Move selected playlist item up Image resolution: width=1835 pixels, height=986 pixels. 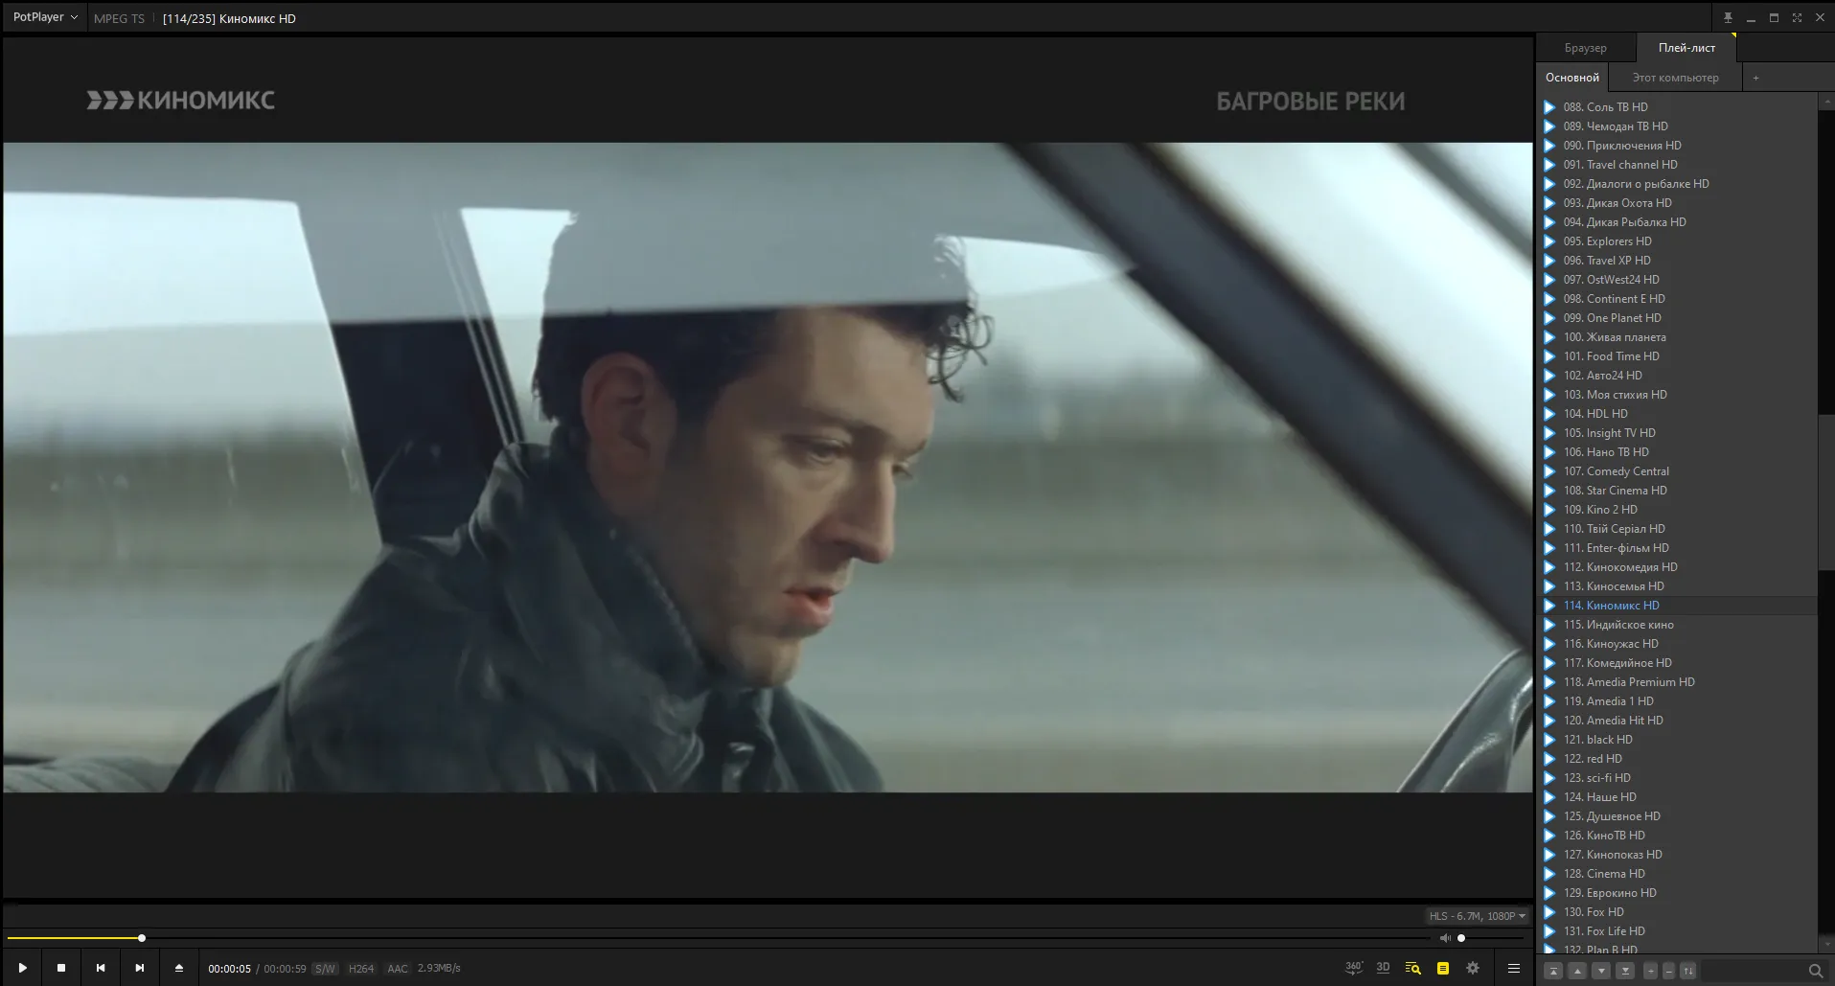1577,971
